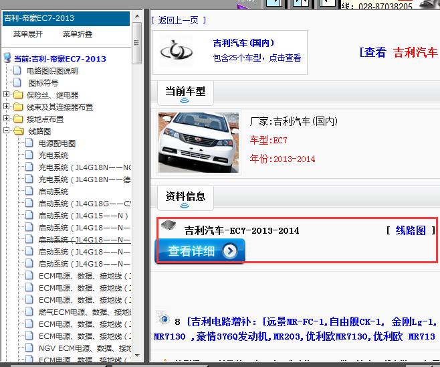This screenshot has height=367, width=440.
Task: Click the page icon beside plain 启动系统
Action: click(29, 191)
